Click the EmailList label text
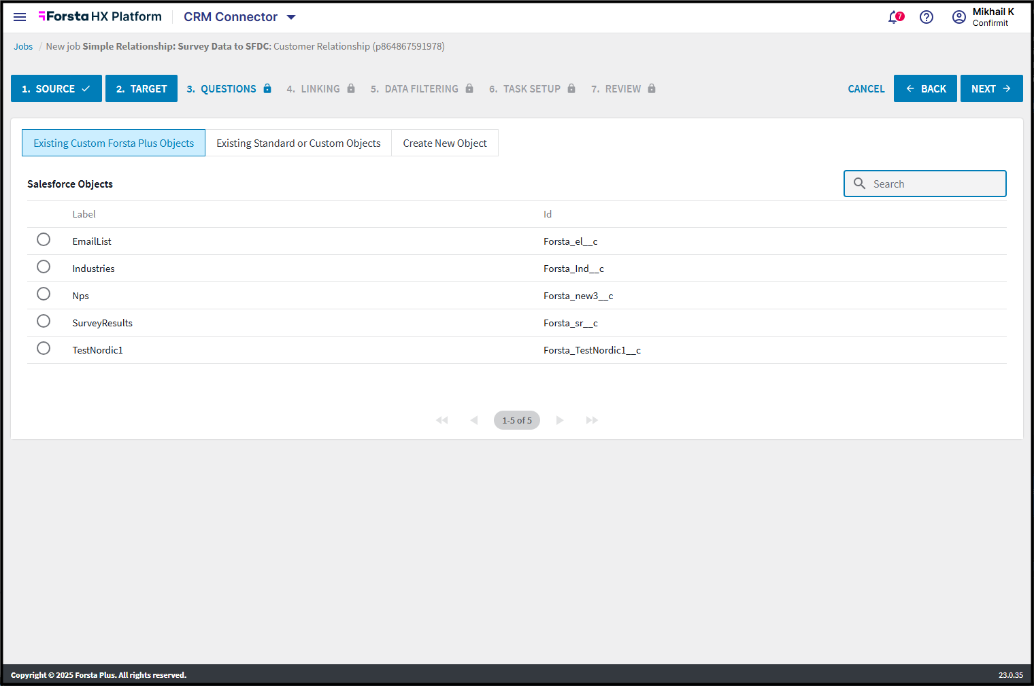 [92, 241]
